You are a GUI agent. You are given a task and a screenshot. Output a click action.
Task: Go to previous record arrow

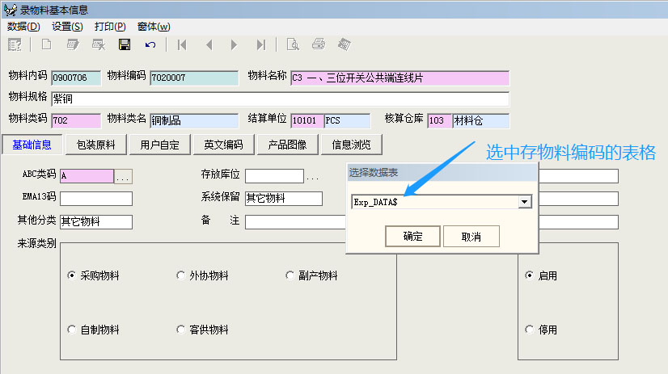pos(209,44)
